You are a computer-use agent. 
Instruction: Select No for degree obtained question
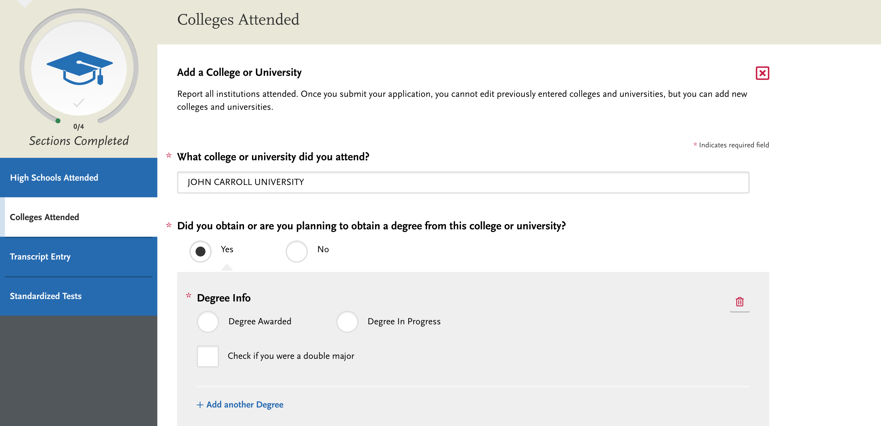(296, 251)
